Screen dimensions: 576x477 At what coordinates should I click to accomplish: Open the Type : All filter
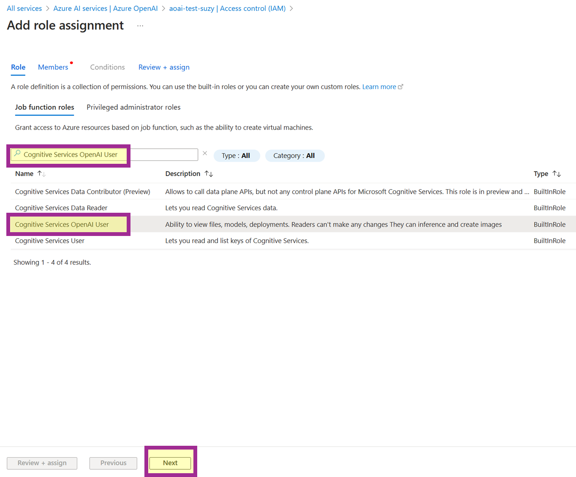click(x=236, y=155)
